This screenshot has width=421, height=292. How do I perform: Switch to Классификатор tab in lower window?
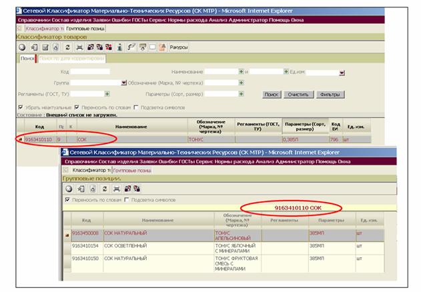[x=91, y=170]
